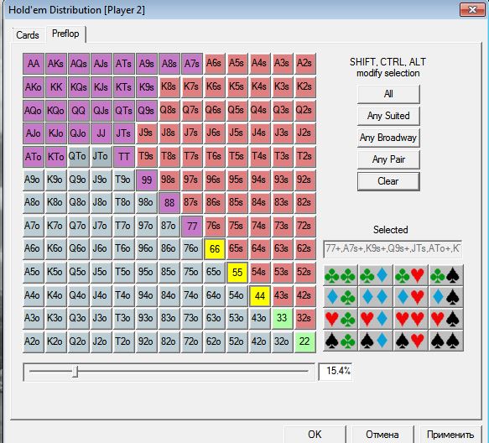This screenshot has height=443, width=489.
Task: Switch to the Cards tab
Action: pos(28,35)
